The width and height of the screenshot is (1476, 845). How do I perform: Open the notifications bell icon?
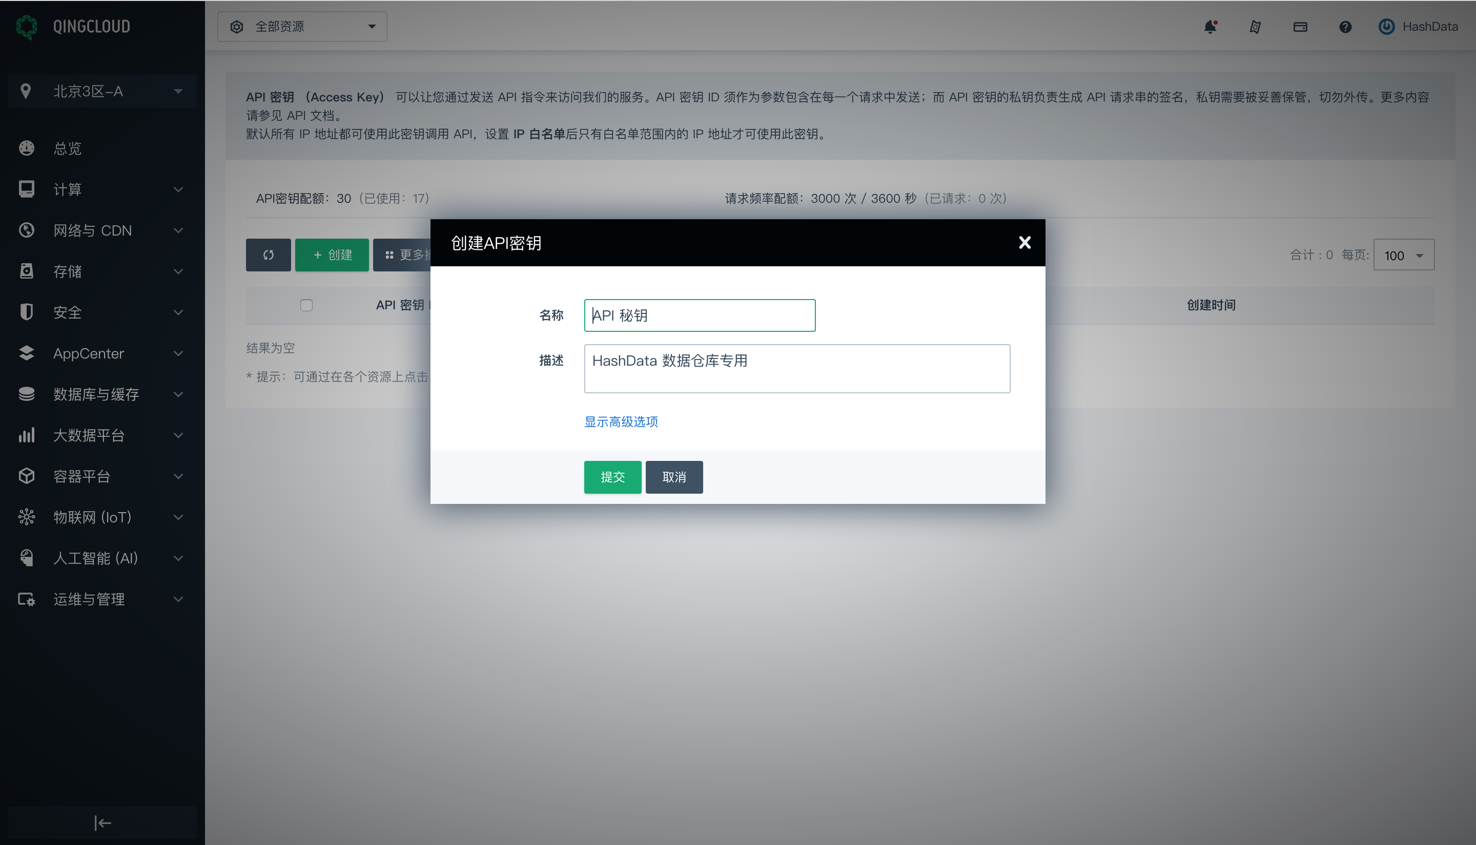click(x=1210, y=27)
